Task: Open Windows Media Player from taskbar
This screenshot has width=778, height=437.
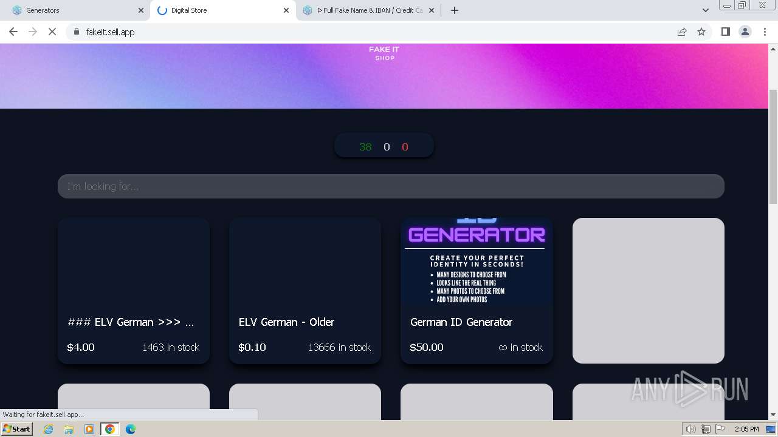Action: pos(89,429)
